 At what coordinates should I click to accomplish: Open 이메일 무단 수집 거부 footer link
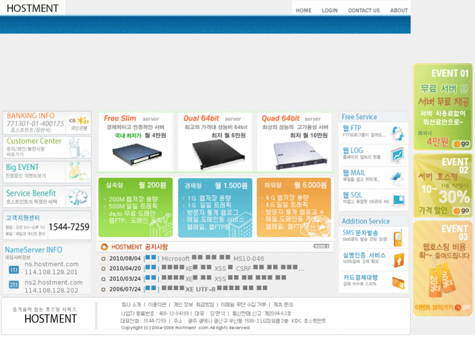tap(243, 304)
